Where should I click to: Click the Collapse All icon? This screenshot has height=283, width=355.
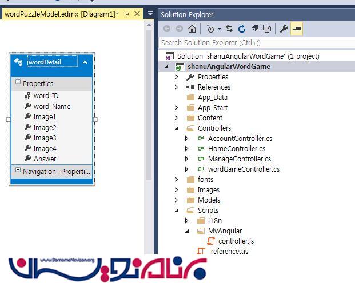coord(254,29)
